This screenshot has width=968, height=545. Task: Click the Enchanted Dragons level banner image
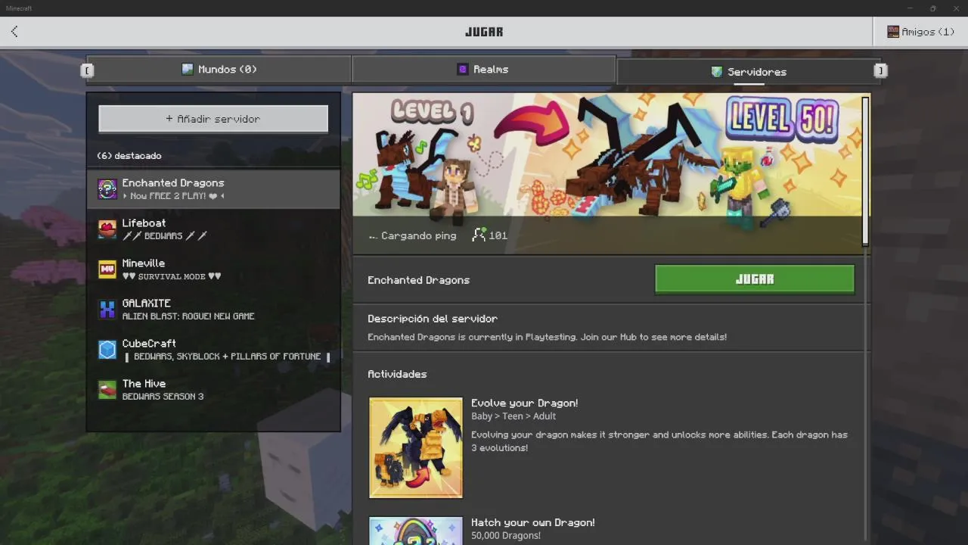607,173
